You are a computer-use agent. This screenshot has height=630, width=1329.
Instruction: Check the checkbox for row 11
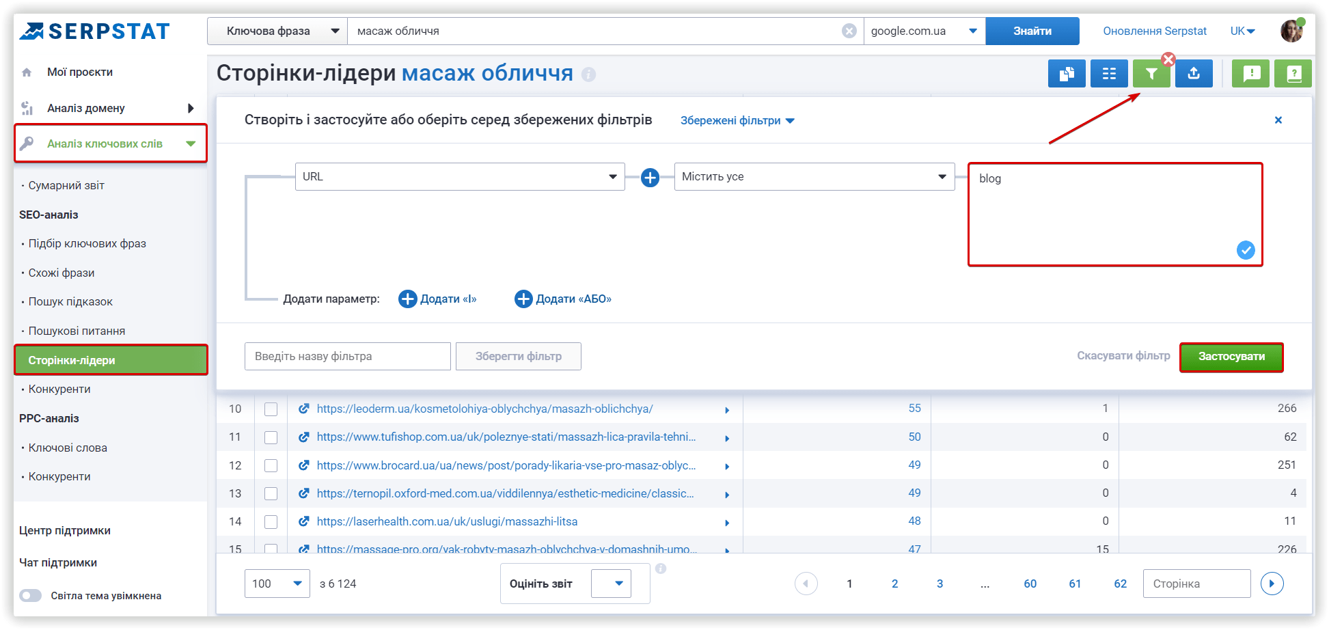(271, 437)
